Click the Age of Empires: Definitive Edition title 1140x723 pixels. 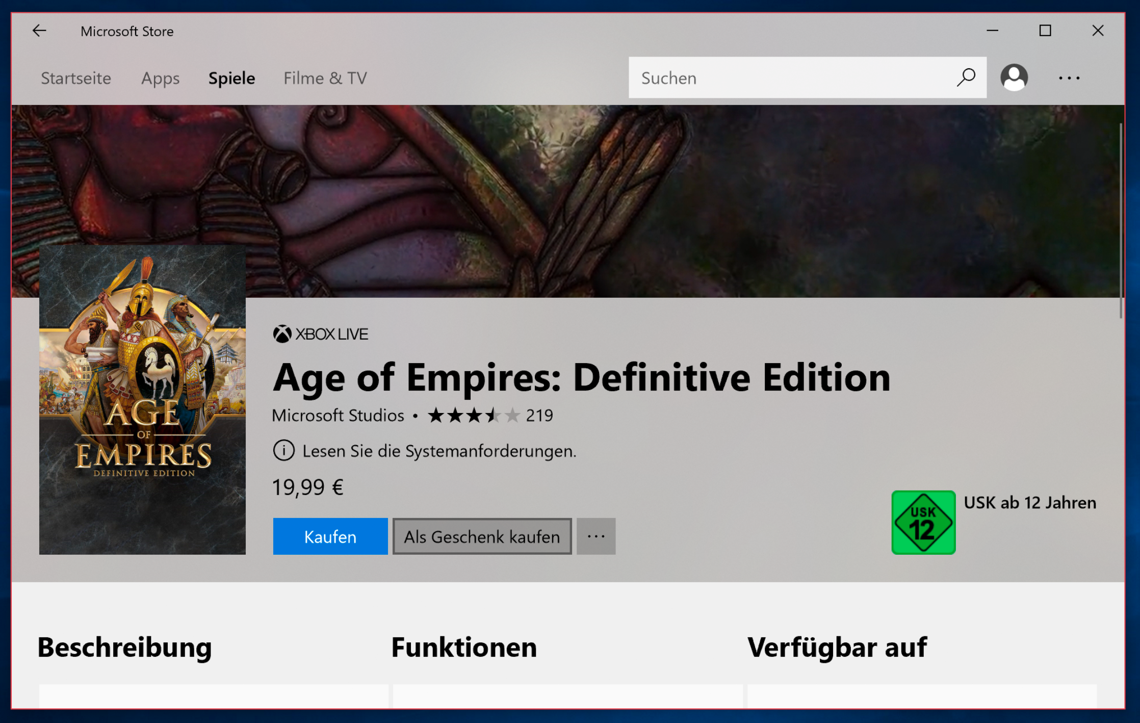(582, 378)
